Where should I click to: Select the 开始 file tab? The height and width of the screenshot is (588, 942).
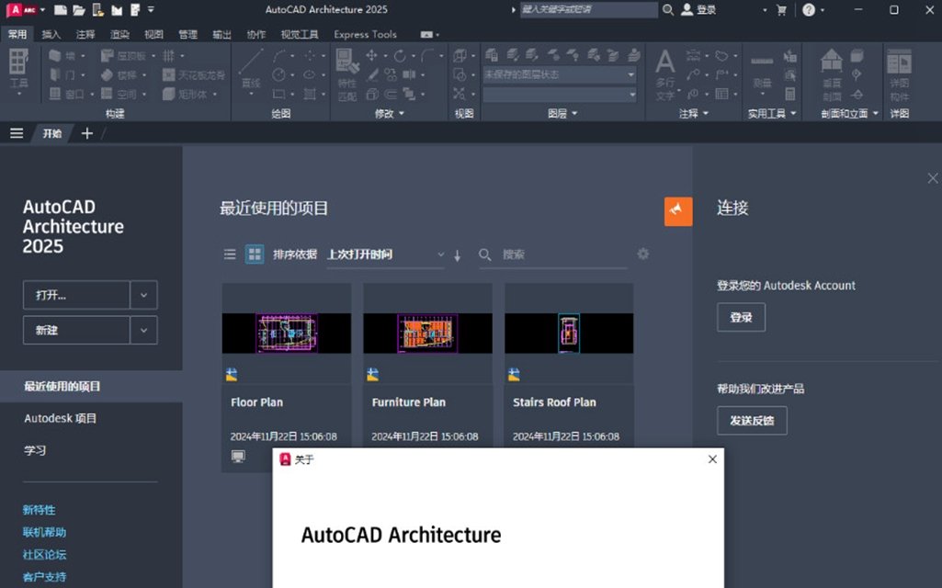(52, 133)
